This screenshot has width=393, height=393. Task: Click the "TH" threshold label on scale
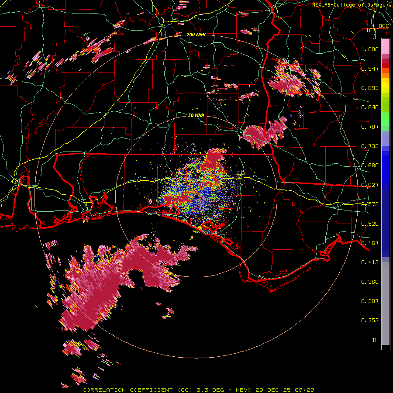[x=375, y=340]
